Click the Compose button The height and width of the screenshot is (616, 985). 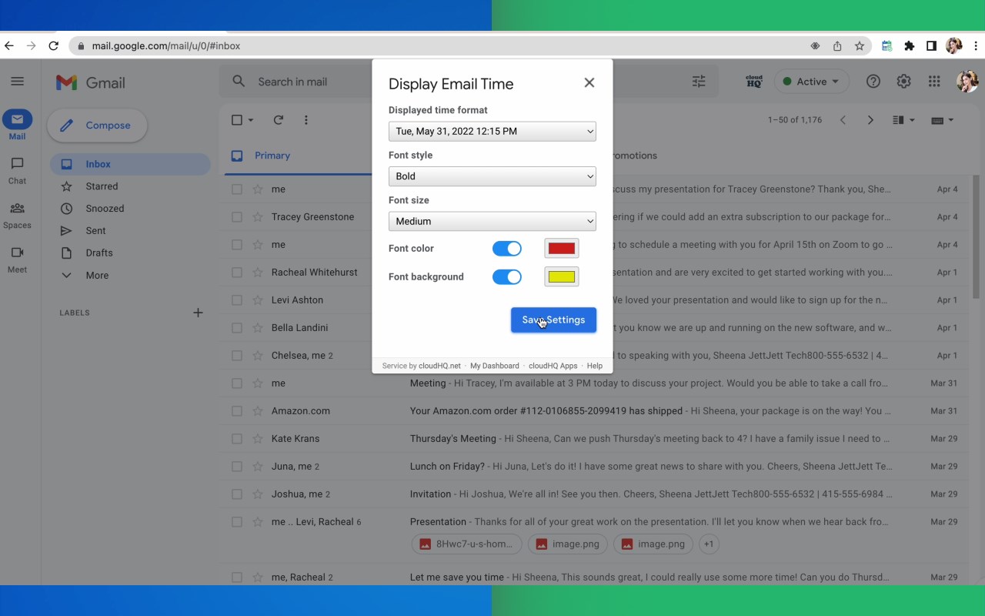(x=97, y=126)
